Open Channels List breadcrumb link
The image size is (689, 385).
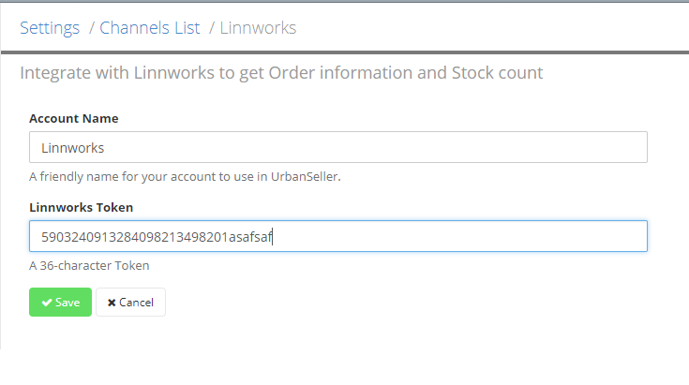(x=150, y=27)
